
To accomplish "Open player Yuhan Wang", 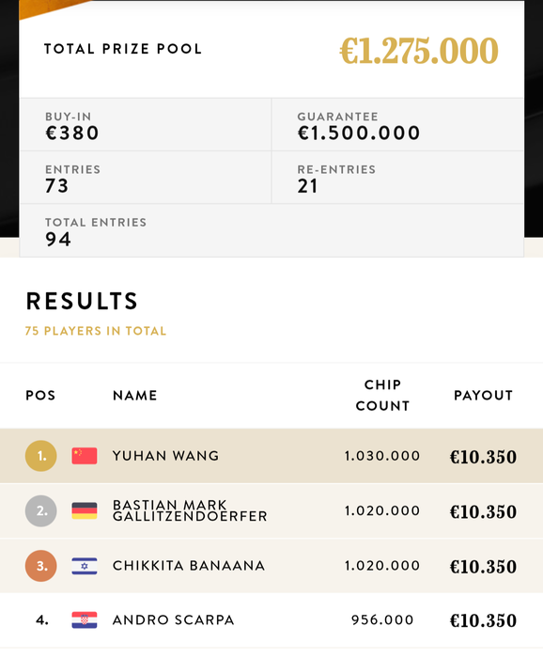I will tap(165, 456).
